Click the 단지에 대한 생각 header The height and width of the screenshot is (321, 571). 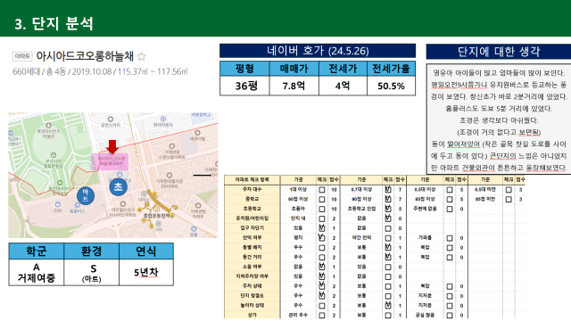tap(499, 52)
